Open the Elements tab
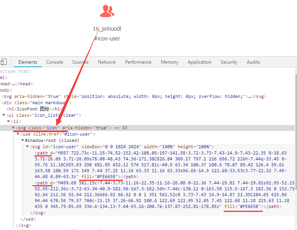This screenshot has width=297, height=230. tap(28, 62)
